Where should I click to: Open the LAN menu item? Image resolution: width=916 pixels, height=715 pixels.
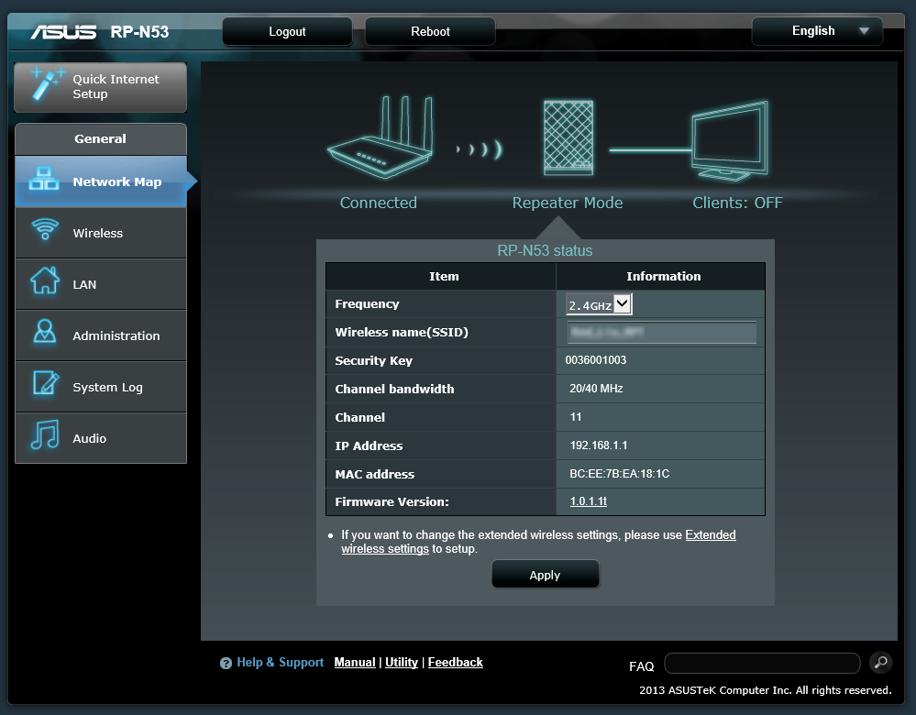tap(101, 284)
